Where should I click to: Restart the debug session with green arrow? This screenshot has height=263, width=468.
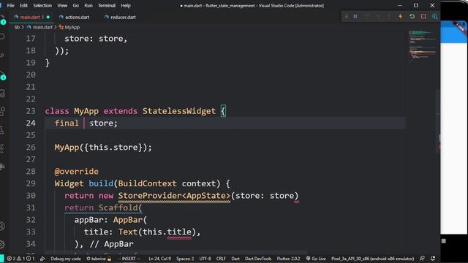click(x=412, y=16)
